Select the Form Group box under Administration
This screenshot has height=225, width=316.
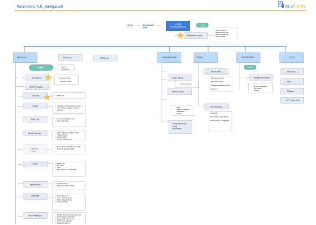pos(179,92)
